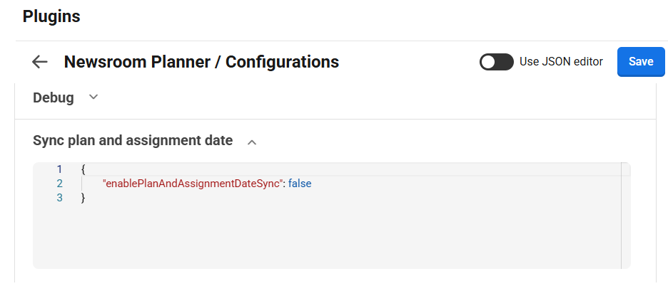Click the colon after the JSON key
This screenshot has height=296, width=668.
284,184
